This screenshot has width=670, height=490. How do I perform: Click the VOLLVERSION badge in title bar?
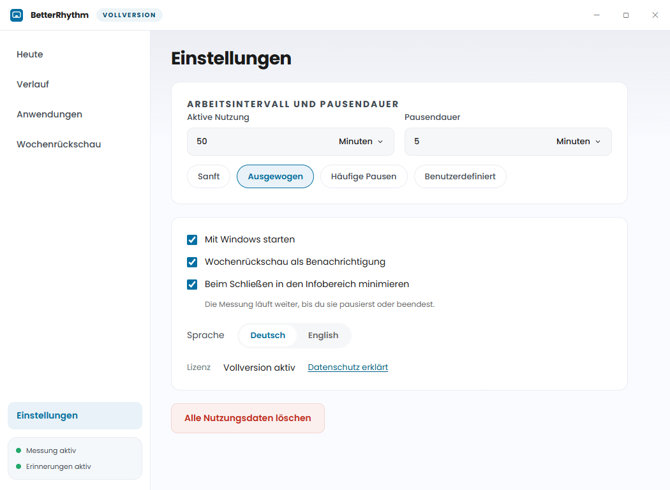point(129,15)
